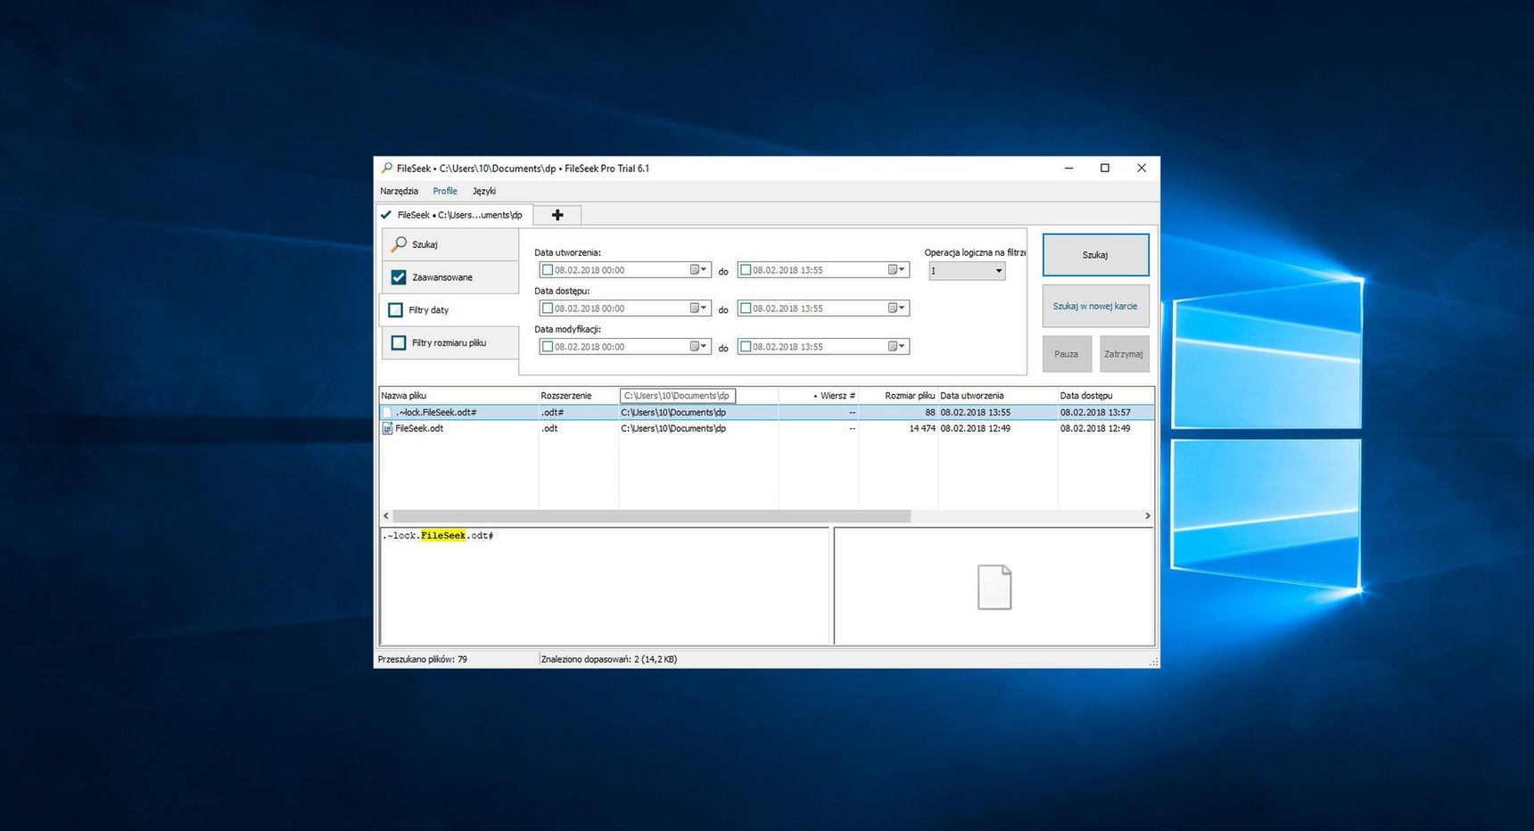The width and height of the screenshot is (1534, 831).
Task: Click the magnifier icon beside sidebar Szukaj
Action: pos(400,243)
